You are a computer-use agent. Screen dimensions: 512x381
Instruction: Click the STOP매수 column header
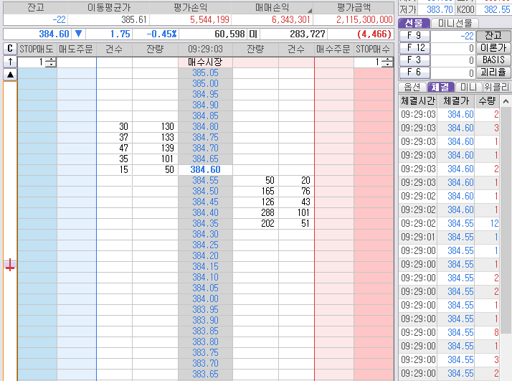pos(374,49)
